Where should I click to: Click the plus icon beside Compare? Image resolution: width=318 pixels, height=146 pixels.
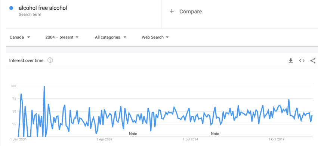tap(172, 11)
